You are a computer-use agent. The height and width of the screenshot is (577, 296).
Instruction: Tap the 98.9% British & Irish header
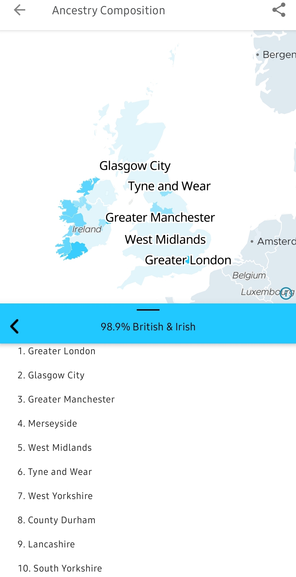point(148,327)
